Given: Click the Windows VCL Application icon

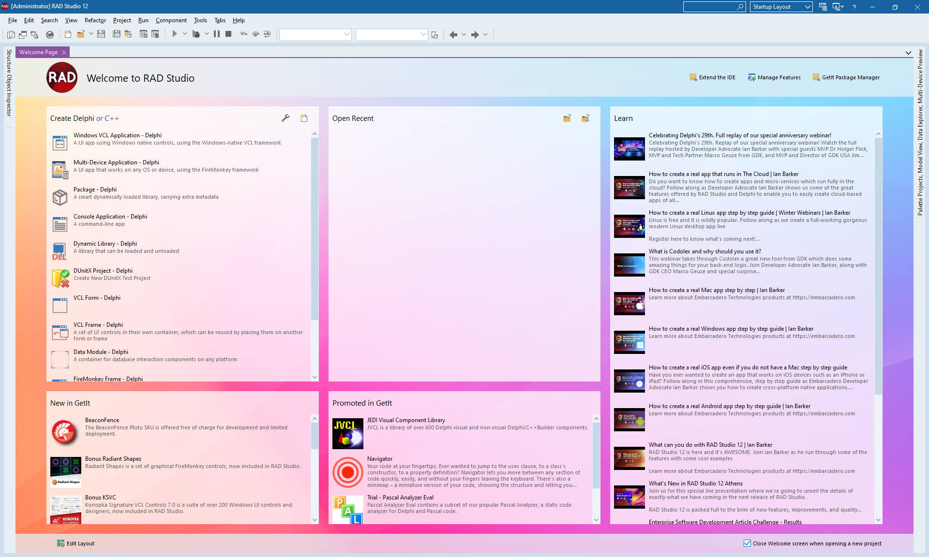Looking at the screenshot, I should click(x=60, y=143).
